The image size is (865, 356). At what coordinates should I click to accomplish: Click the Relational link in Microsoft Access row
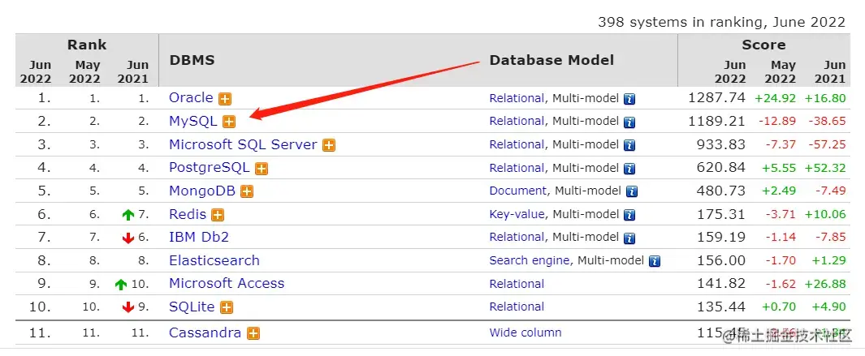pos(517,284)
